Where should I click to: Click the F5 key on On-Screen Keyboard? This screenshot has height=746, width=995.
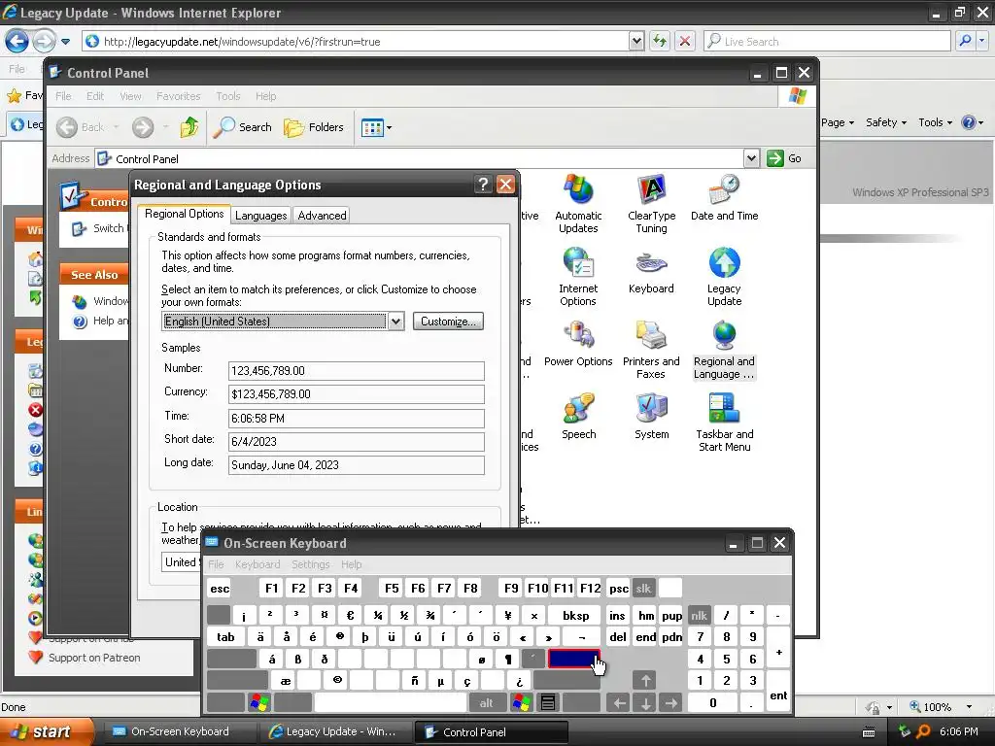click(x=392, y=589)
